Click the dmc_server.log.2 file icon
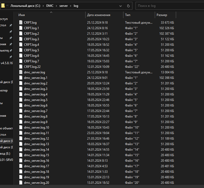 pyautogui.click(x=21, y=83)
